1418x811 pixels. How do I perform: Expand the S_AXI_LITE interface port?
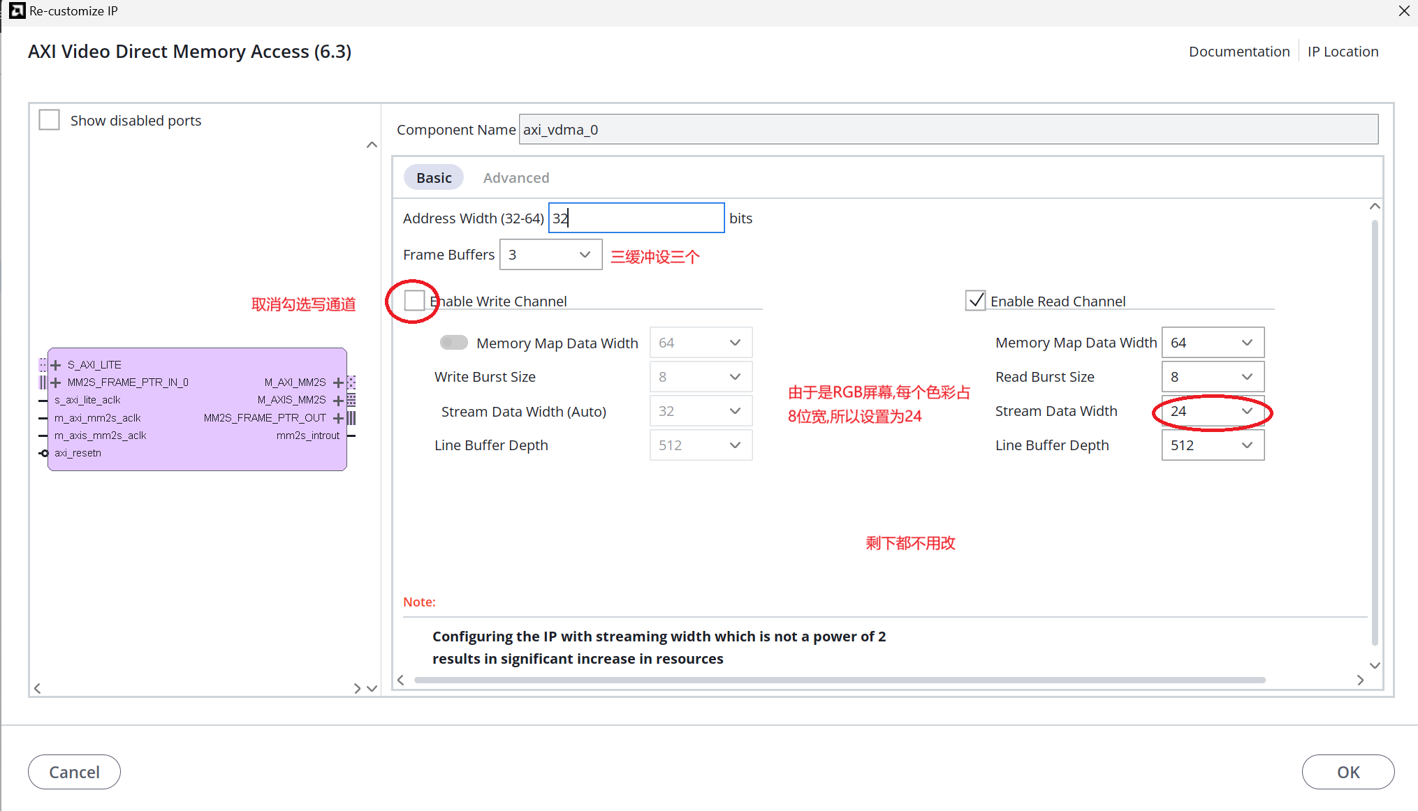56,364
